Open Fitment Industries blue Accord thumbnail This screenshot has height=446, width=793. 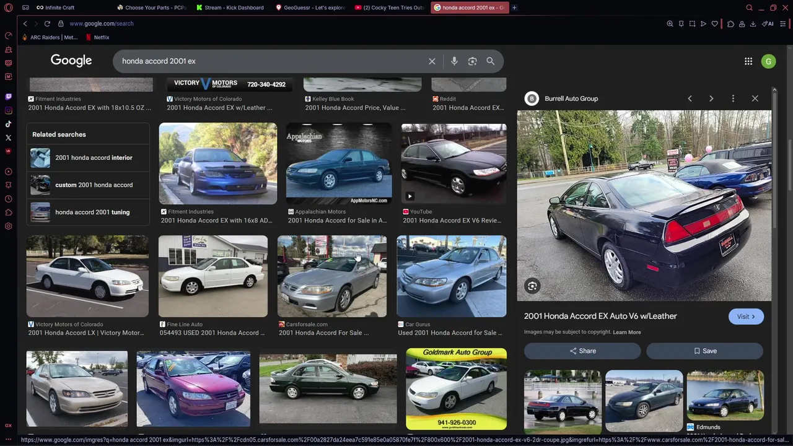point(218,164)
